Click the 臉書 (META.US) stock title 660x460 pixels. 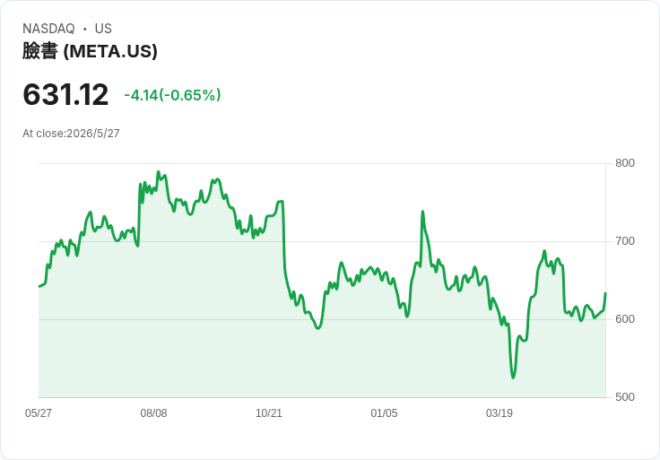click(x=90, y=51)
